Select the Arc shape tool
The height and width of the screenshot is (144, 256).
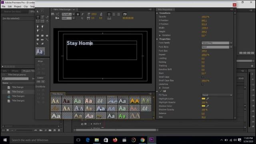click(x=42, y=44)
